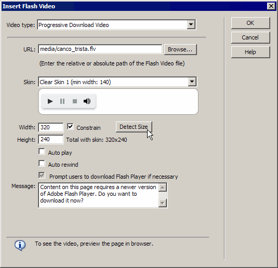Click the Cancel button
Screen dimensions: 278x268
coord(250,37)
